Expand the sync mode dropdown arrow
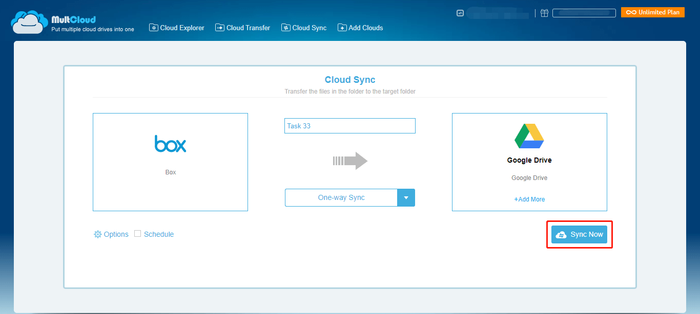 (406, 198)
